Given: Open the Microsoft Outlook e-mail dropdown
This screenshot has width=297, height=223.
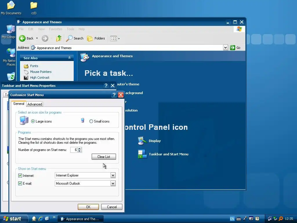Looking at the screenshot, I should pos(113,184).
